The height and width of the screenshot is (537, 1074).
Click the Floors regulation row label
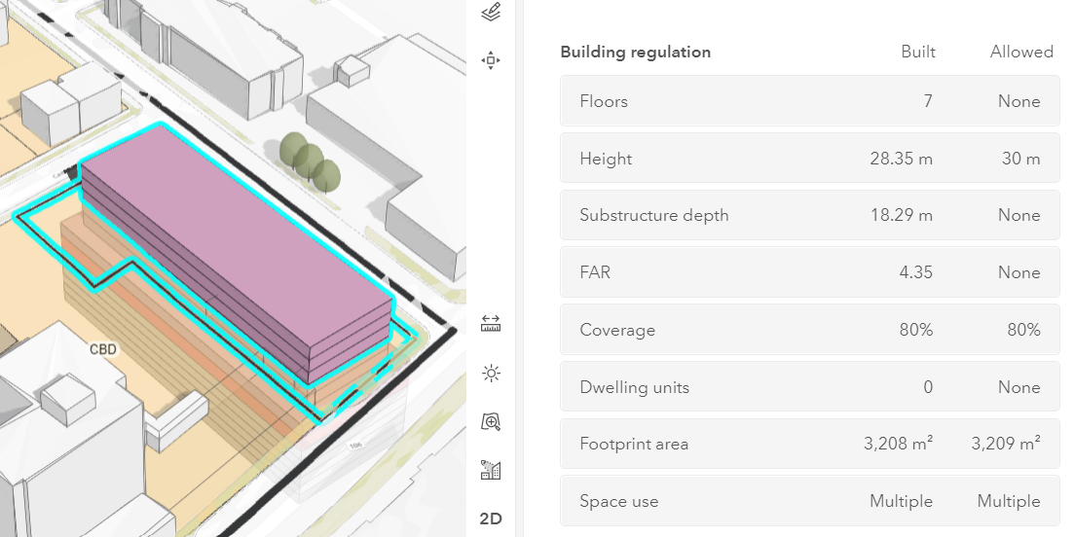coord(604,101)
